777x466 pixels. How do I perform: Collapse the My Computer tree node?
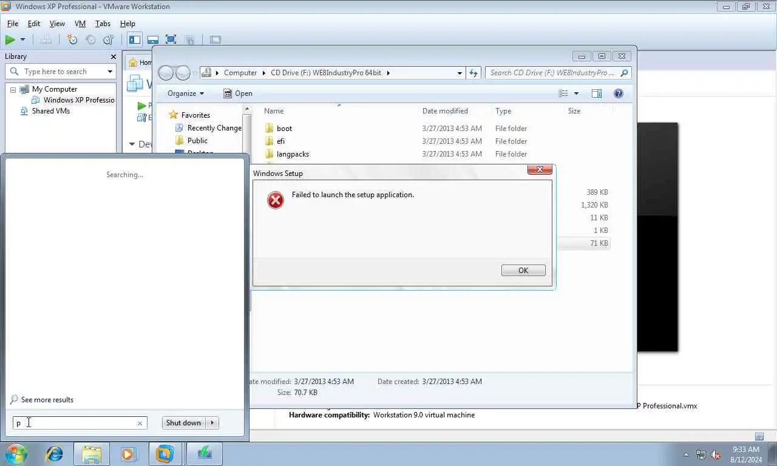[x=13, y=89]
